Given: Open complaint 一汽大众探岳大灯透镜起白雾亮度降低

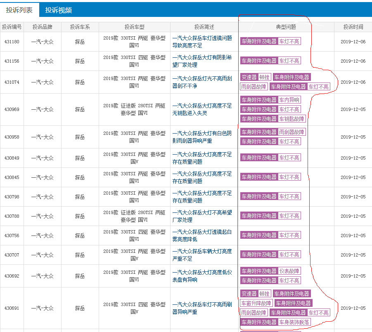Looking at the screenshot, I should (202, 235).
